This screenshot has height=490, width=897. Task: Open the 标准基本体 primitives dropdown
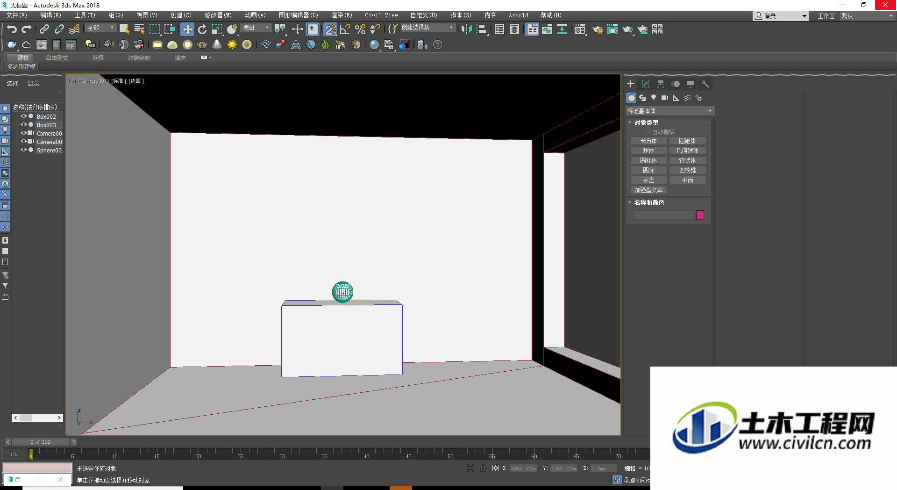669,111
